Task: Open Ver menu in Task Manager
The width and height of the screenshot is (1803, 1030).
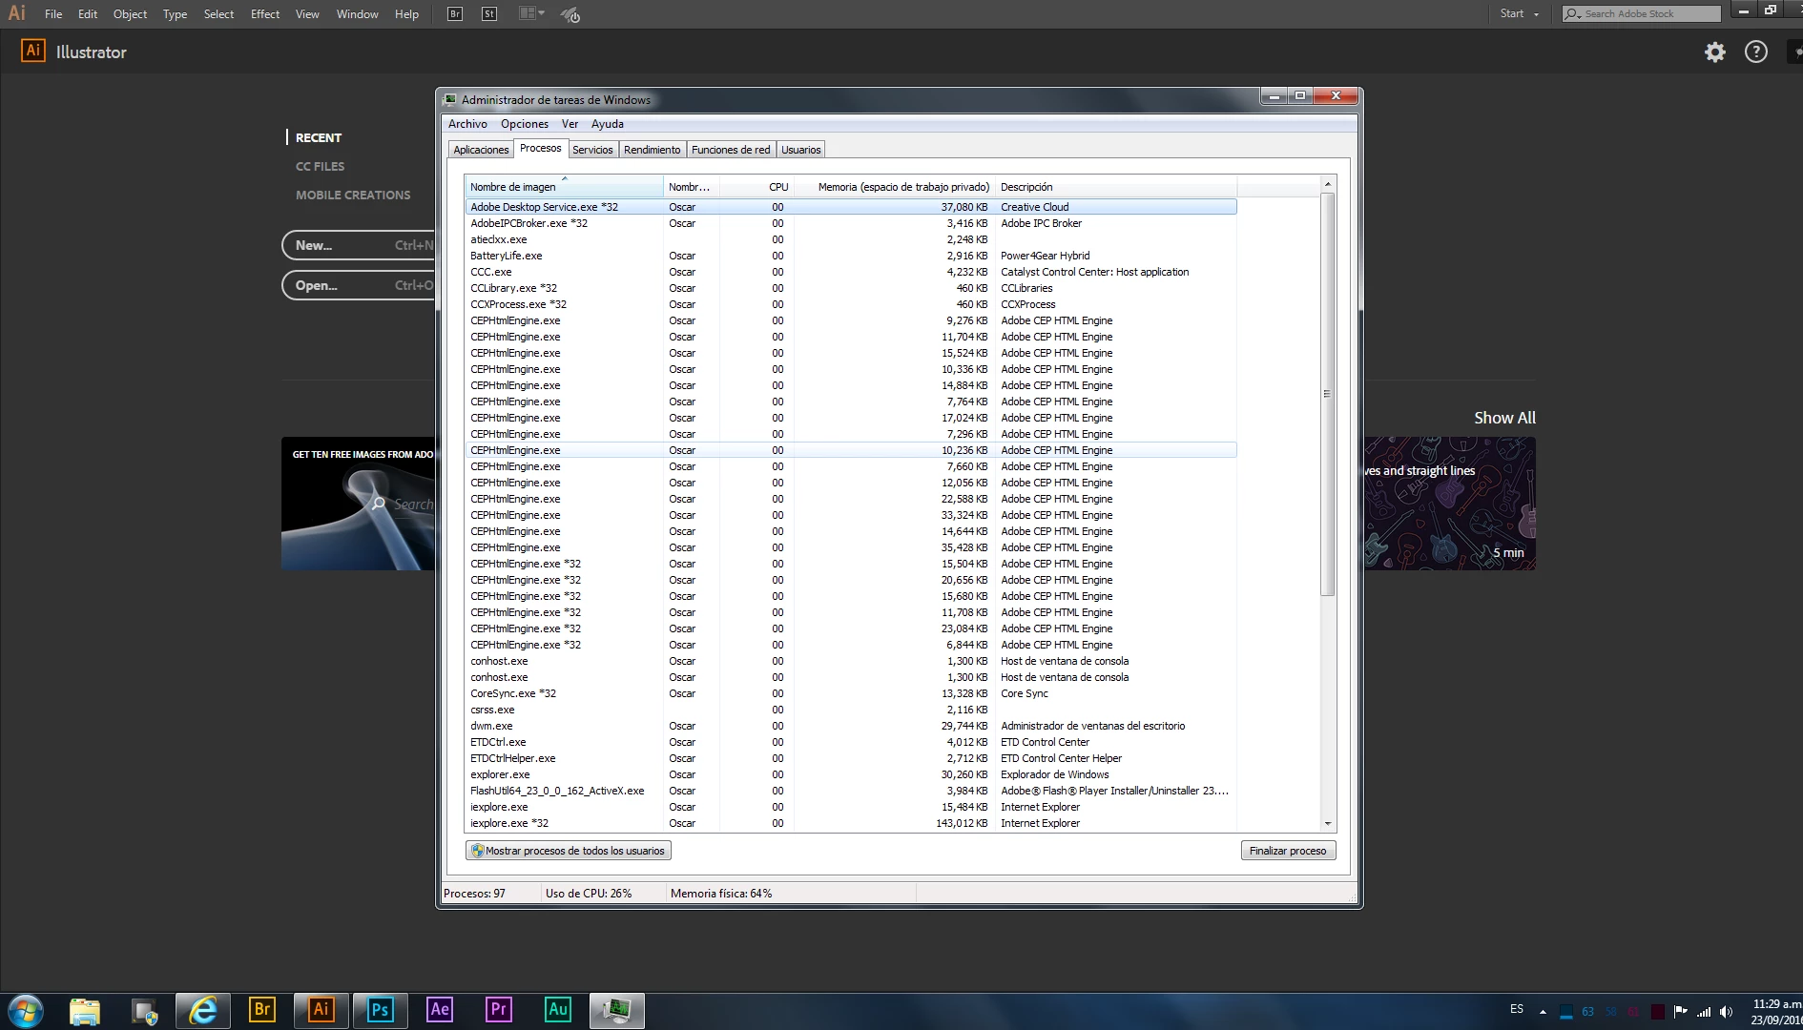Action: click(570, 124)
